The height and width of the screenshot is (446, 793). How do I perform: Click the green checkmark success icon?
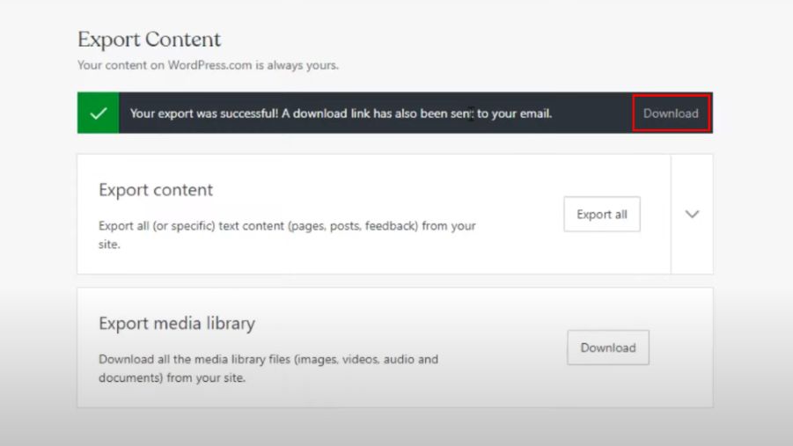(98, 113)
